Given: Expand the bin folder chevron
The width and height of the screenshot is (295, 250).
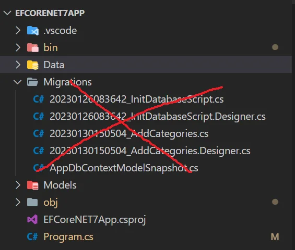Looking at the screenshot, I should click(x=18, y=47).
